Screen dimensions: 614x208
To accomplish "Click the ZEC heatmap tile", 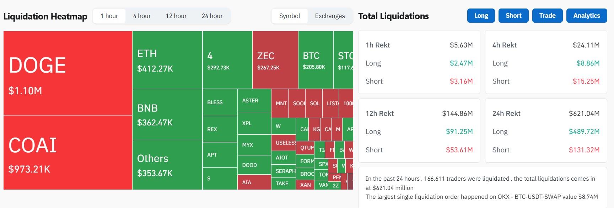I will click(275, 60).
